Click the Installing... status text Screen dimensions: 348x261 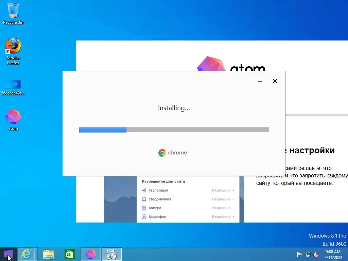click(174, 108)
